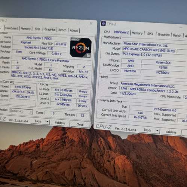Click current link width value 'x16'
Screen dimensions: 187x187
140,113
